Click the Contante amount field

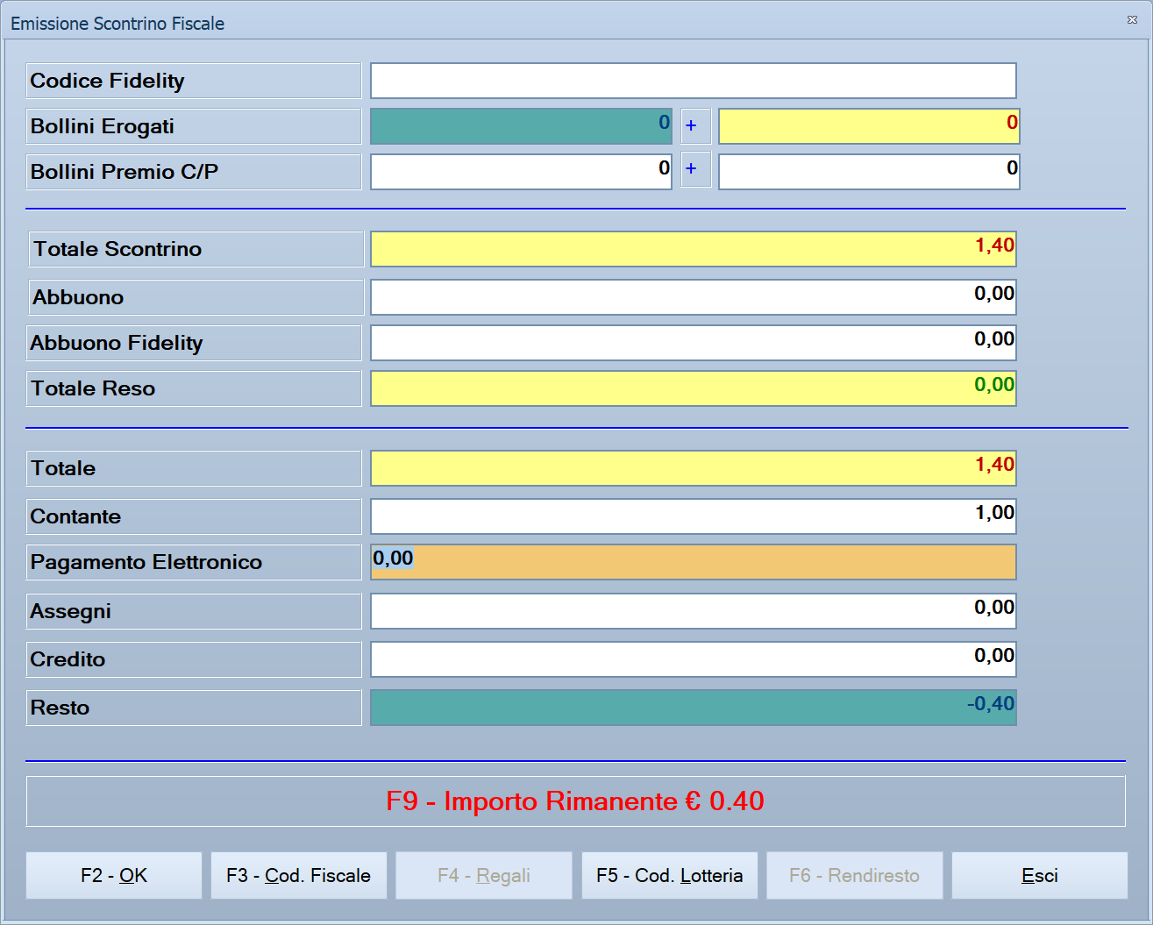pyautogui.click(x=694, y=516)
